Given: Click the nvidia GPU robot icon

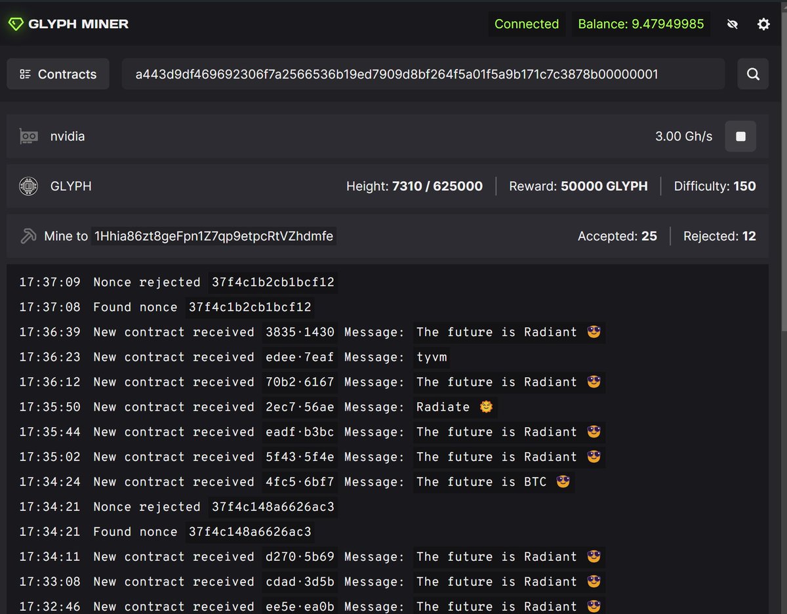Looking at the screenshot, I should point(28,136).
